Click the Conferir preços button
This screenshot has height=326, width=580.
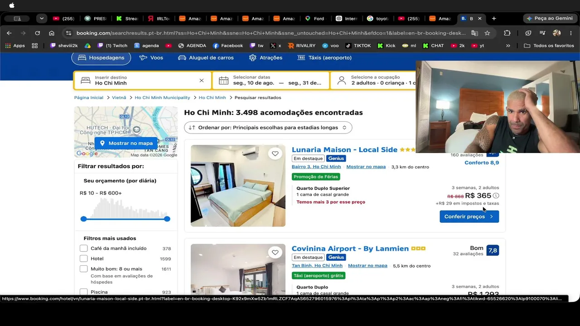pos(469,216)
